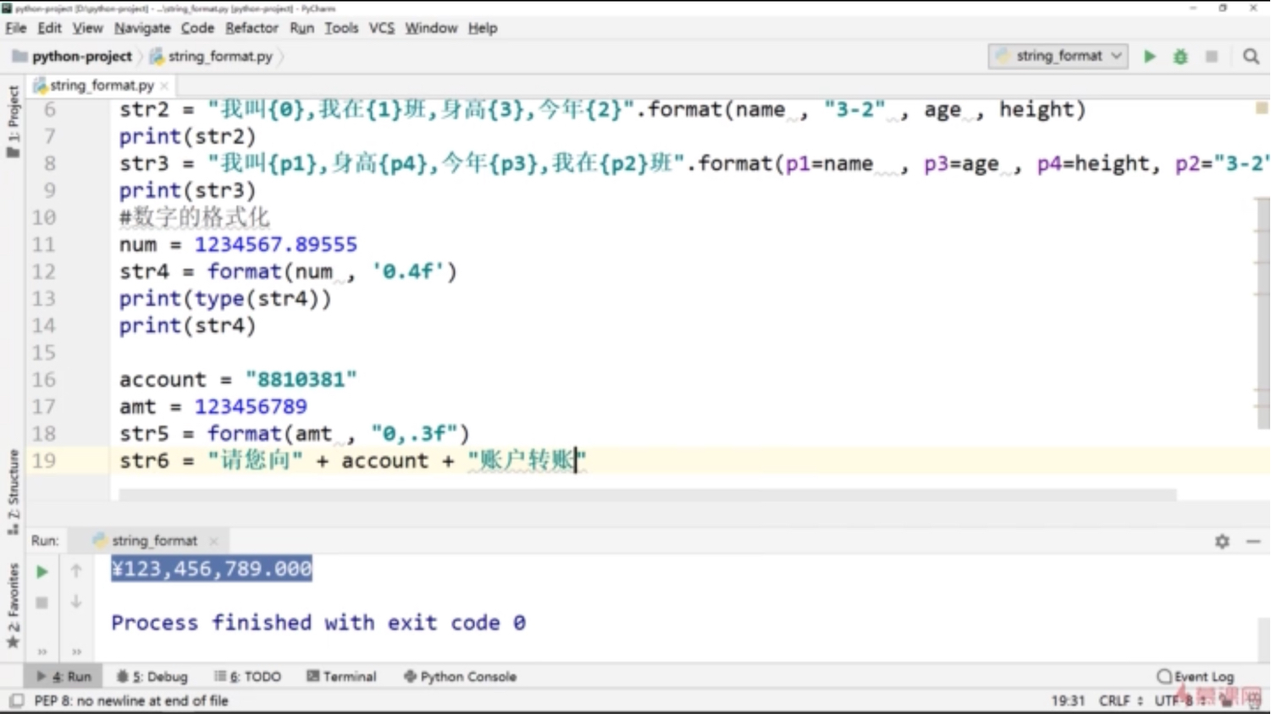Open the Edit menu
The height and width of the screenshot is (714, 1271).
(x=49, y=28)
